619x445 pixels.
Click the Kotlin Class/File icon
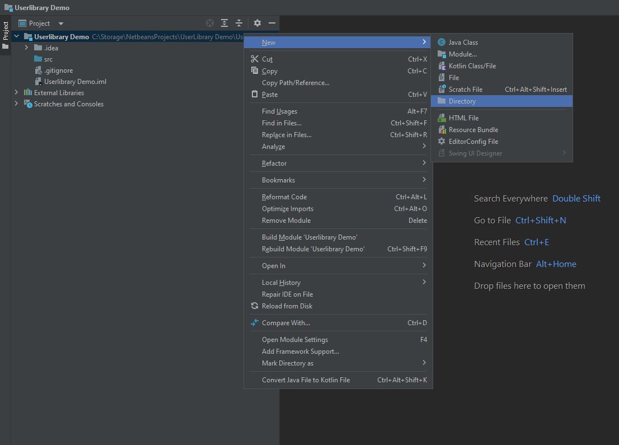click(442, 66)
